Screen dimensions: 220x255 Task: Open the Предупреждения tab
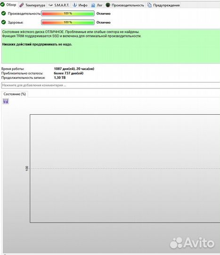163,5
